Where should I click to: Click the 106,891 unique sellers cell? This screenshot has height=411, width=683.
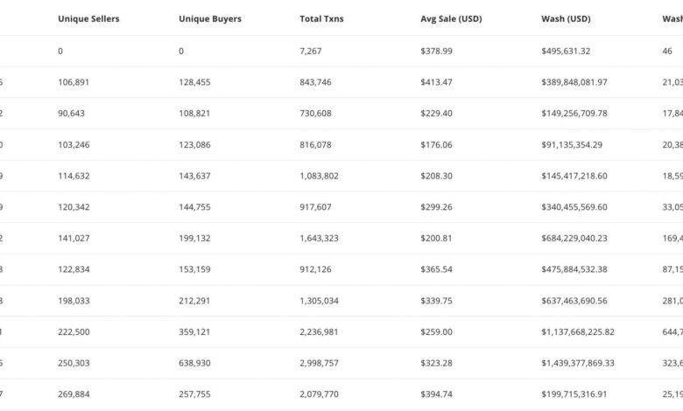pos(74,82)
